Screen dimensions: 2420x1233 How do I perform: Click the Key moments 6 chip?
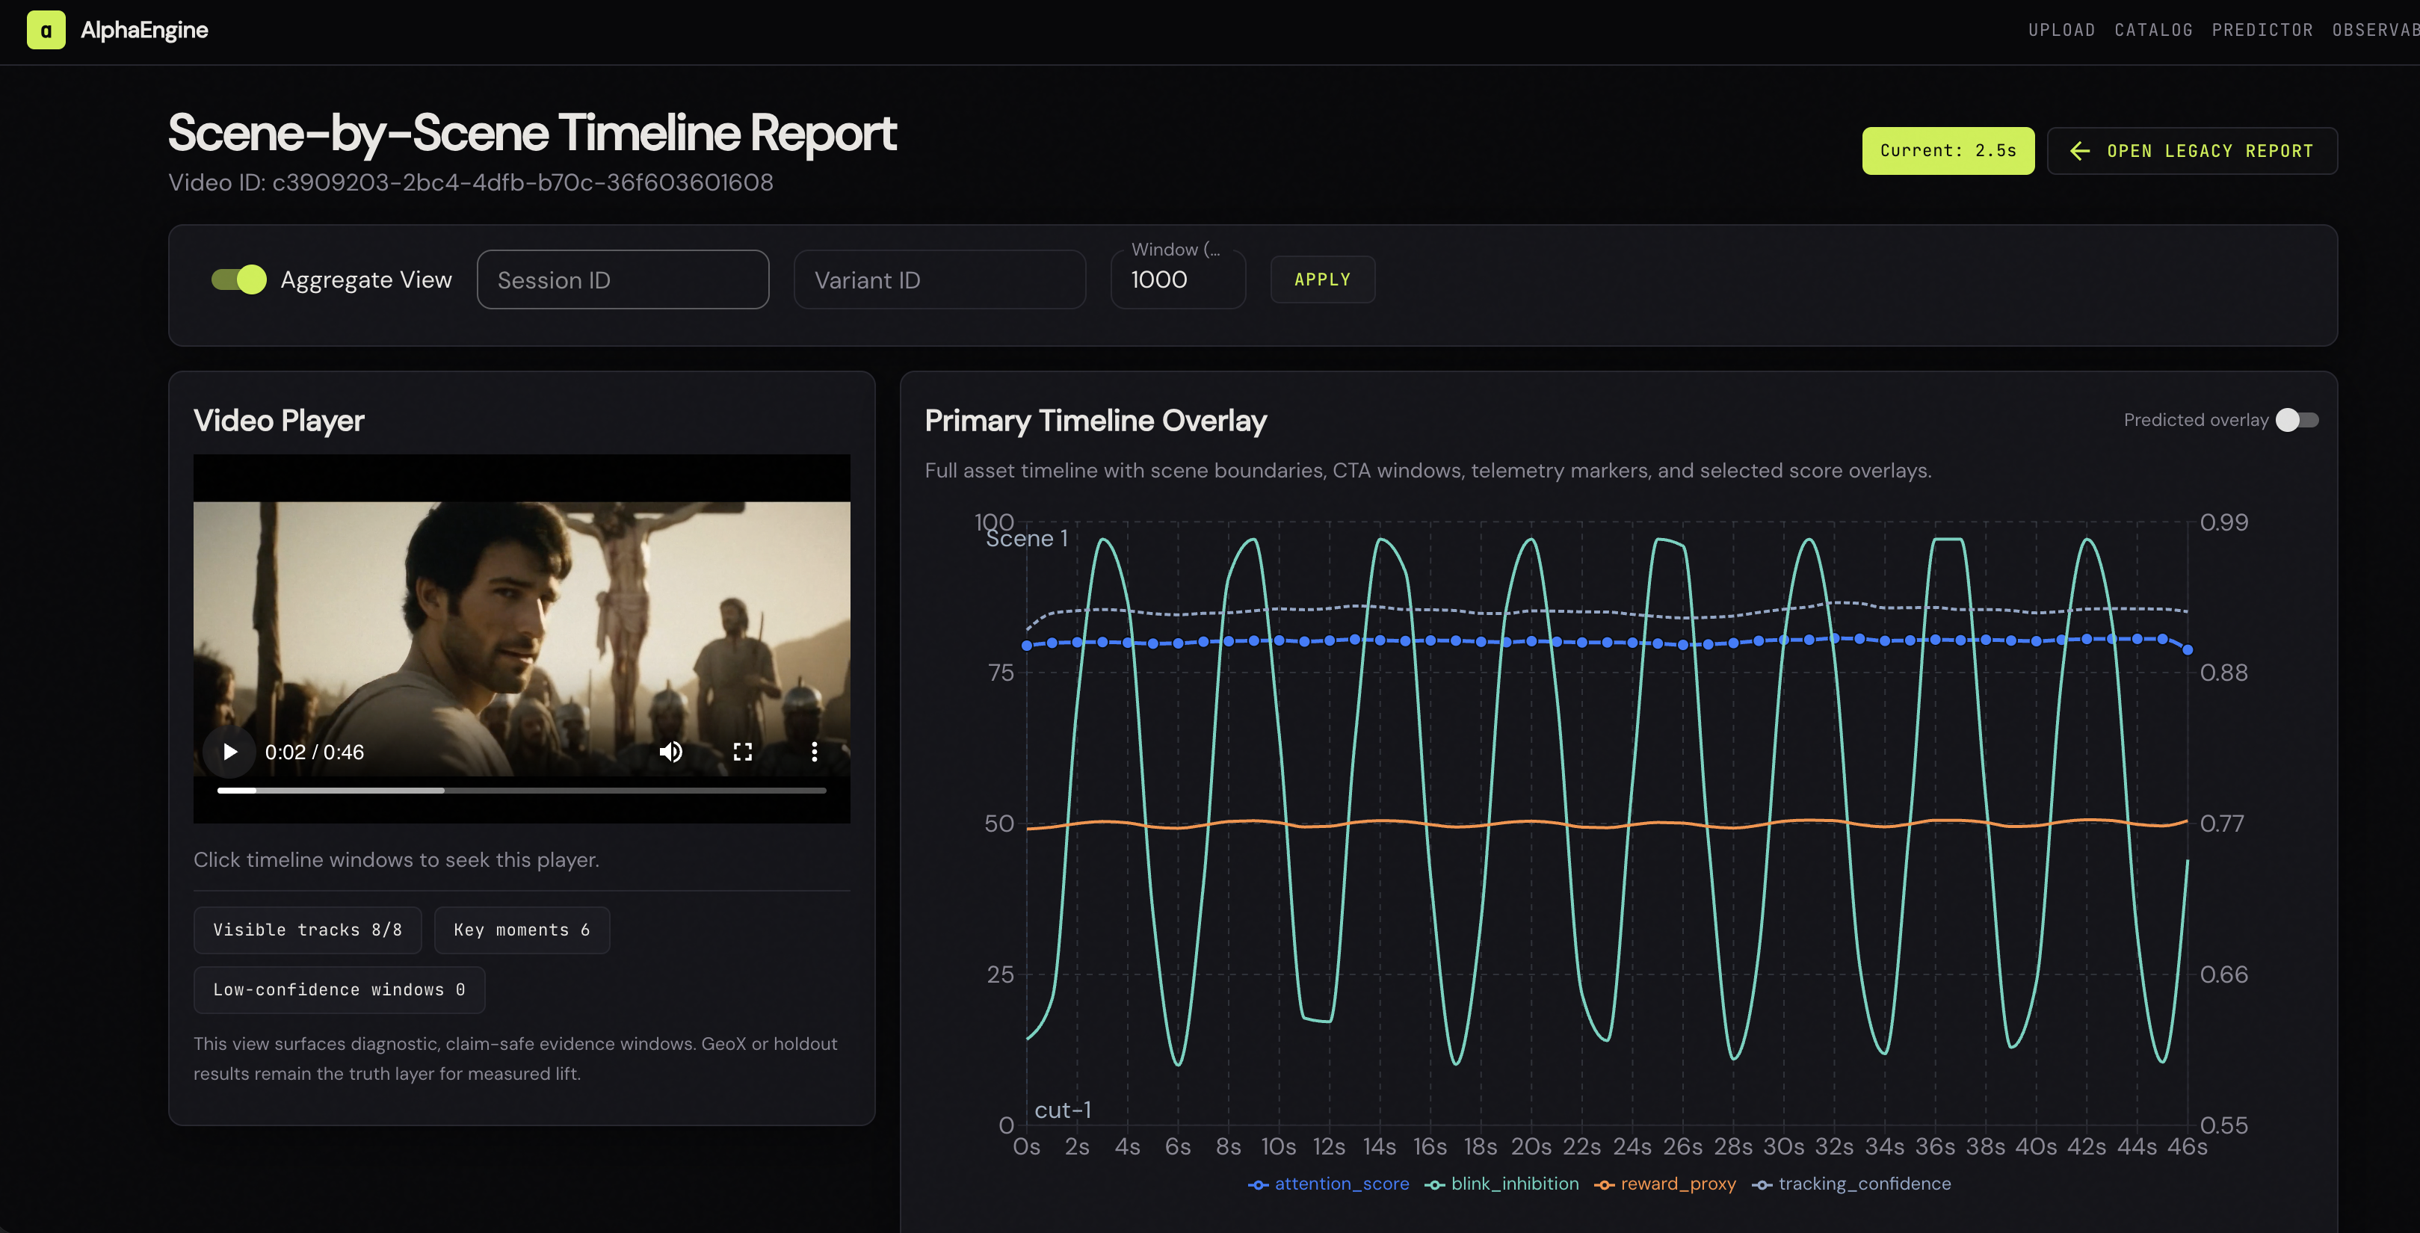click(x=522, y=930)
